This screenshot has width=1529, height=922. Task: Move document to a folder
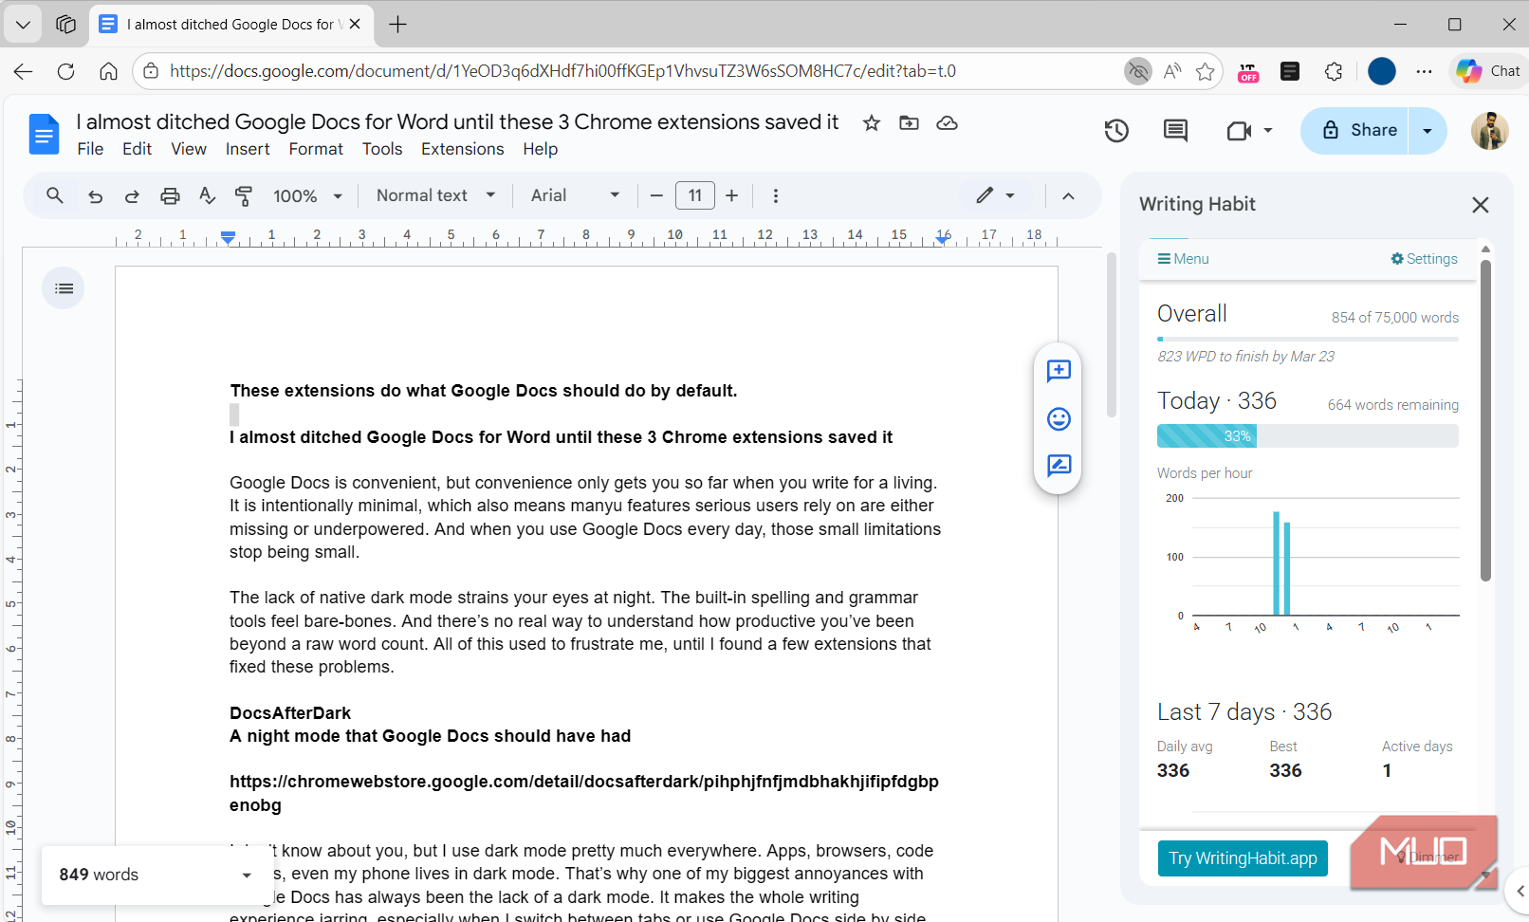pyautogui.click(x=909, y=123)
